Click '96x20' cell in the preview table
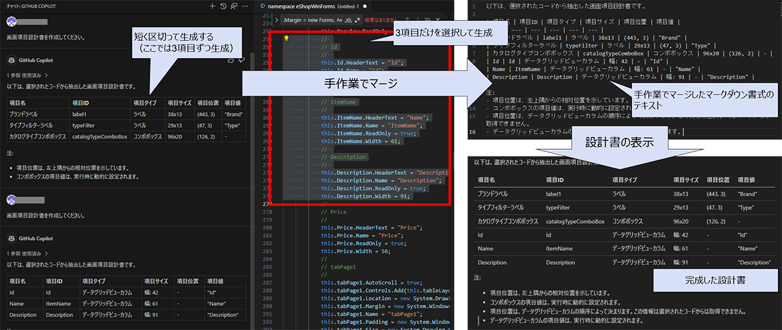 [681, 222]
